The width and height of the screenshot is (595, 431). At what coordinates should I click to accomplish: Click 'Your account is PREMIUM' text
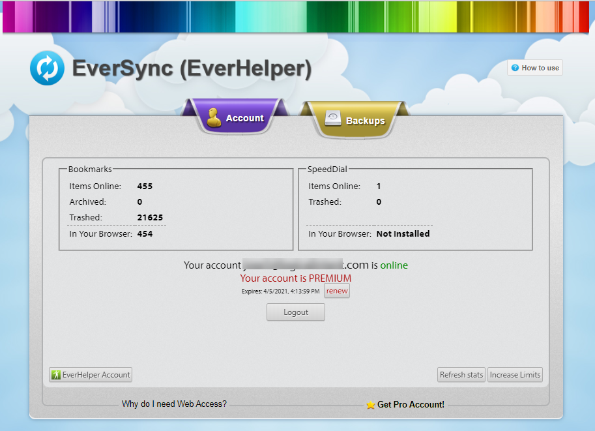point(296,278)
